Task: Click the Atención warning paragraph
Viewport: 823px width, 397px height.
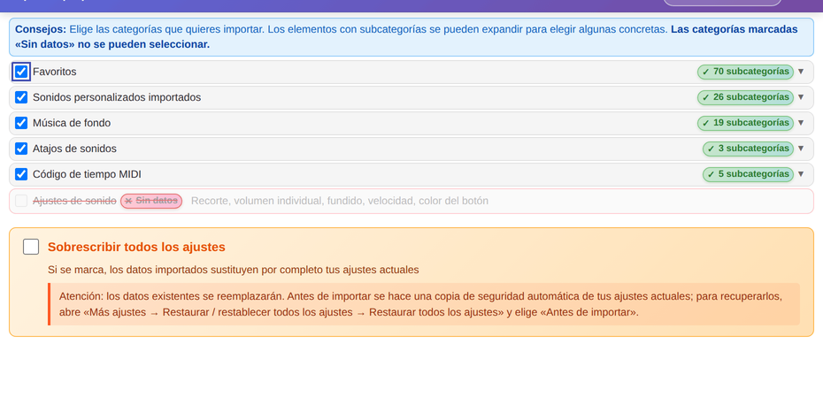Action: [x=424, y=304]
